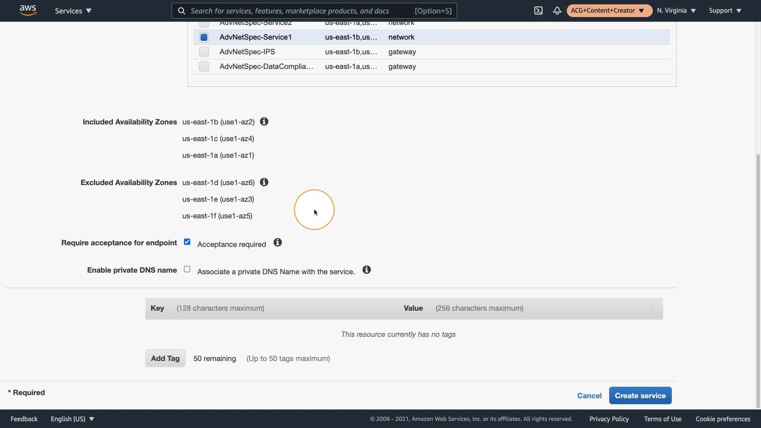Open the Support menu
761x428 pixels.
[x=725, y=11]
